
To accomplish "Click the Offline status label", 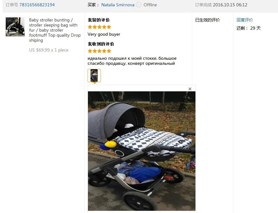I will (150, 5).
